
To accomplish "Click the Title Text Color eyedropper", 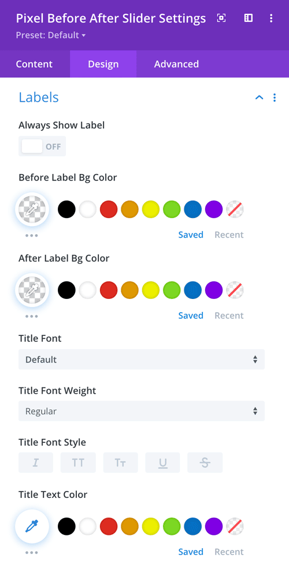I will point(32,527).
